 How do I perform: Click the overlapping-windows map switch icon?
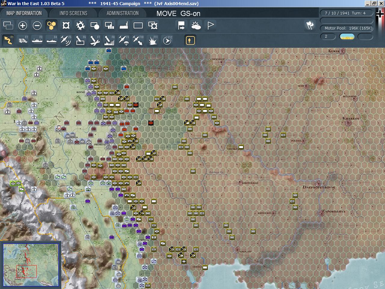8,26
